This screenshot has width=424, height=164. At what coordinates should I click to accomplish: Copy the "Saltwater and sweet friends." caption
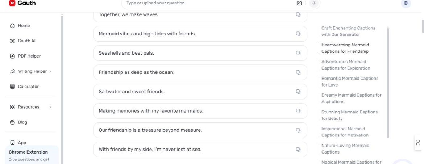pyautogui.click(x=298, y=92)
